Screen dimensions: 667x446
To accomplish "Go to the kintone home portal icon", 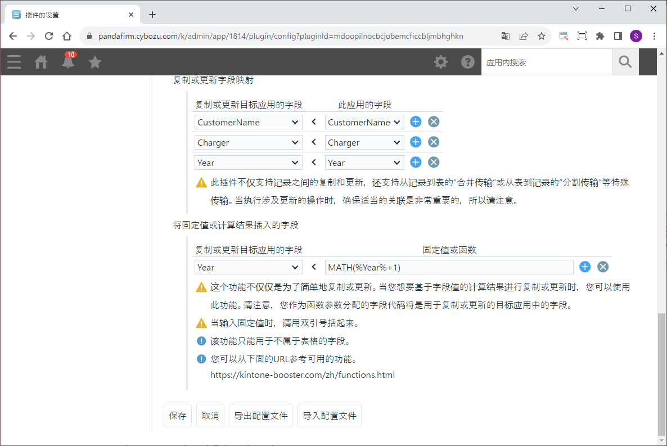I will [41, 62].
